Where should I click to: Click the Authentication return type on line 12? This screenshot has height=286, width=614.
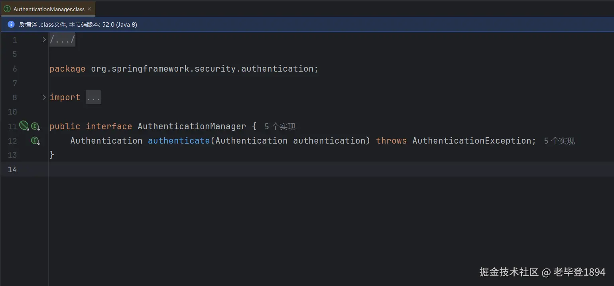click(x=106, y=141)
